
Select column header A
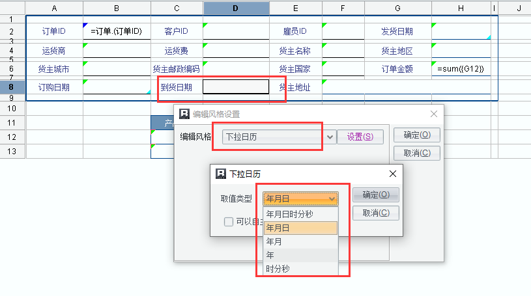pyautogui.click(x=54, y=8)
